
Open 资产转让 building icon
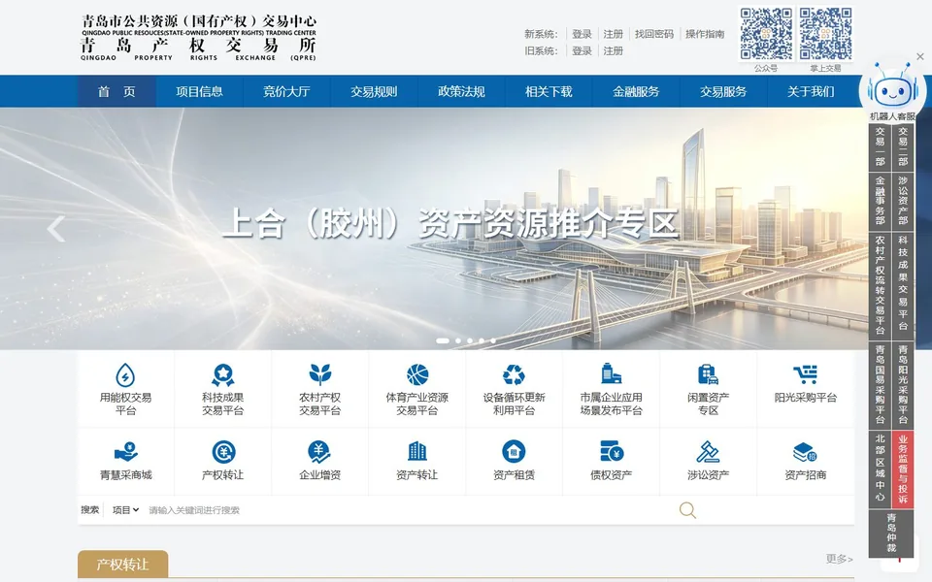click(x=417, y=451)
